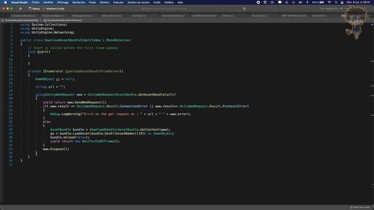Click the 'GameObject go = null;' line
Image resolution: width=374 pixels, height=210 pixels.
coord(55,79)
